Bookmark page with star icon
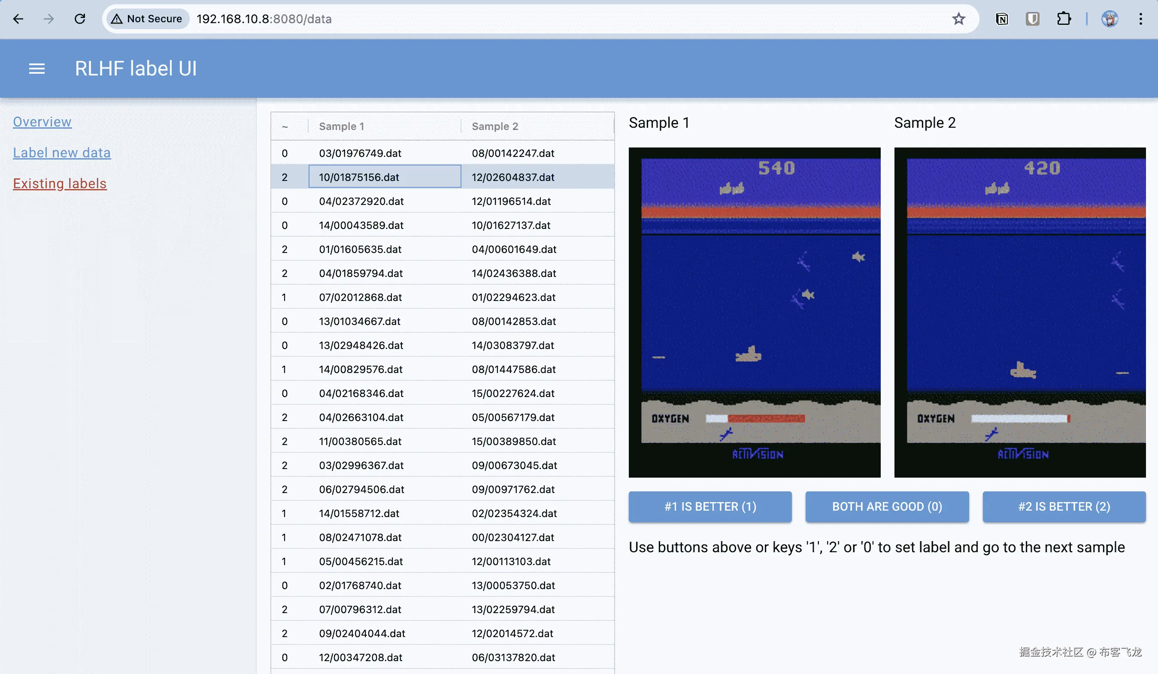1158x674 pixels. click(958, 19)
